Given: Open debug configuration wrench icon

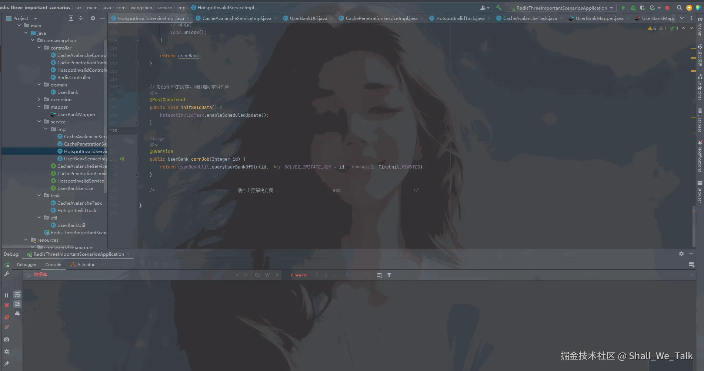Looking at the screenshot, I should [x=7, y=274].
